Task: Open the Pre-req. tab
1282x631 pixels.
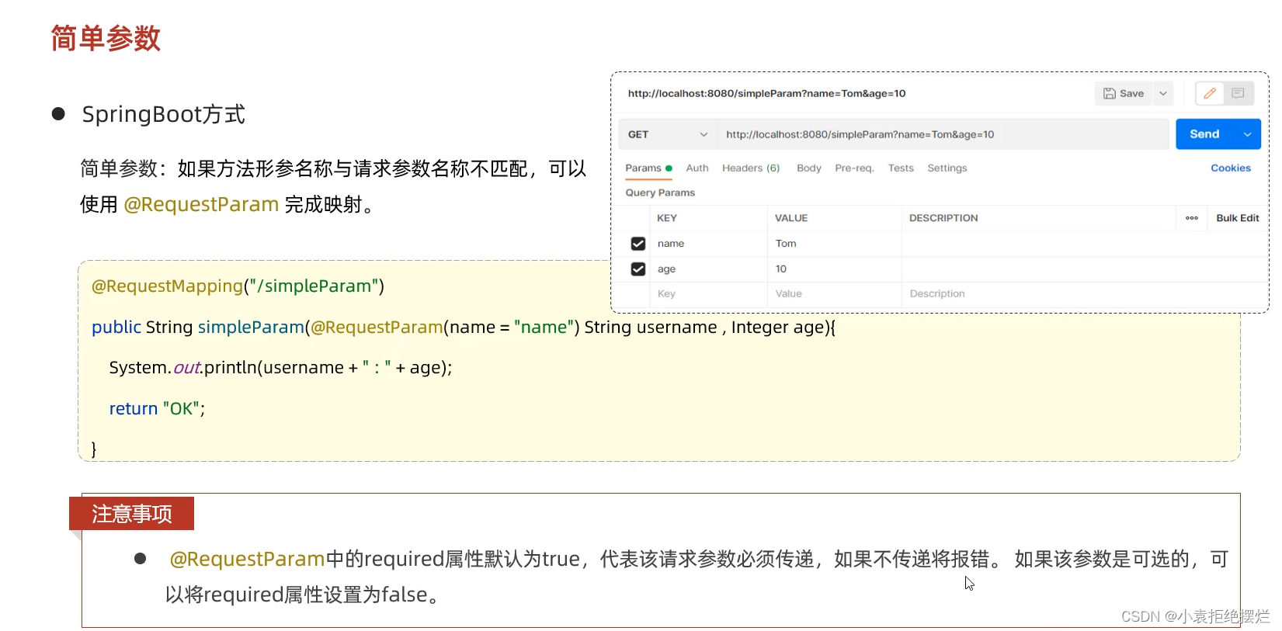Action: pos(854,168)
